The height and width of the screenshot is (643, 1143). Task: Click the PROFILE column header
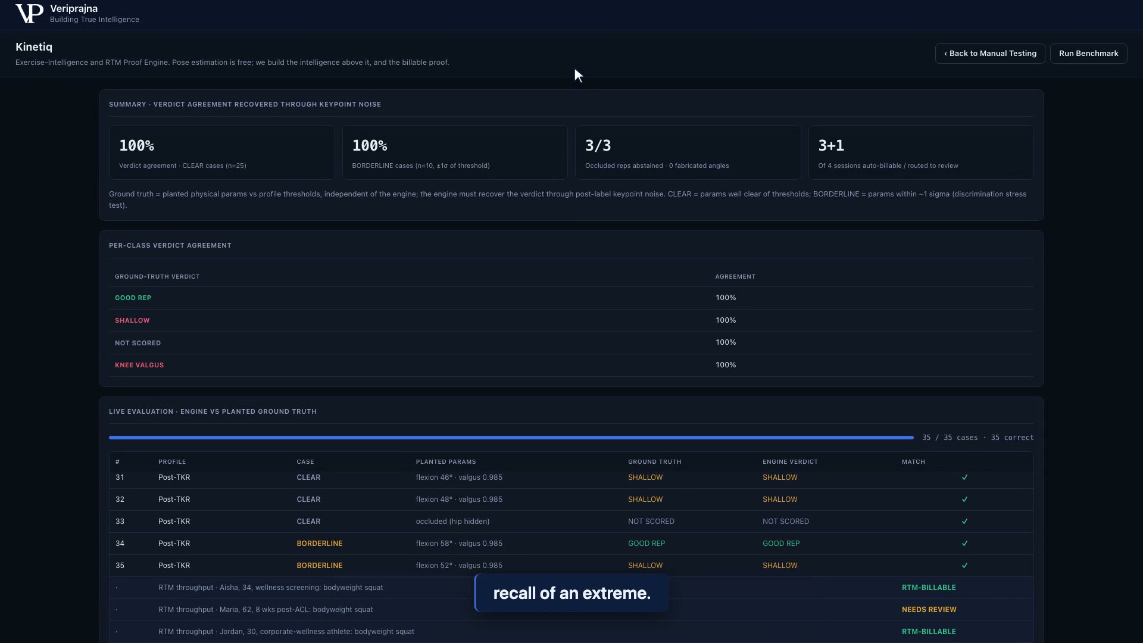pos(172,462)
